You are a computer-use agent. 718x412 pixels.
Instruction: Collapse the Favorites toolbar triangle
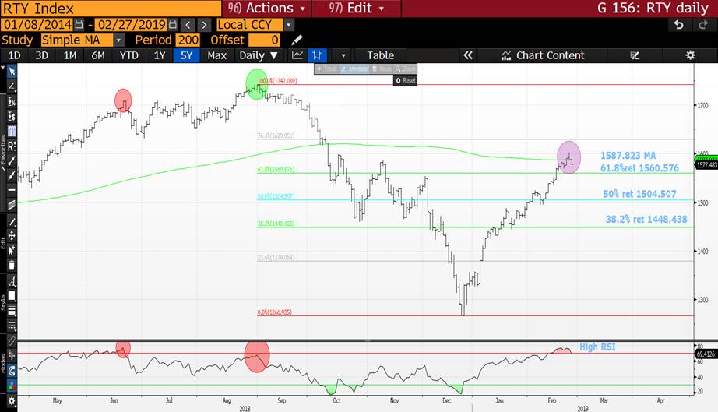3,68
